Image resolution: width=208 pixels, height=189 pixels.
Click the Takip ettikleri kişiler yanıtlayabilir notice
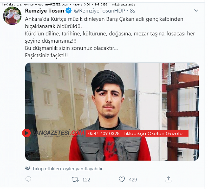click(67, 169)
